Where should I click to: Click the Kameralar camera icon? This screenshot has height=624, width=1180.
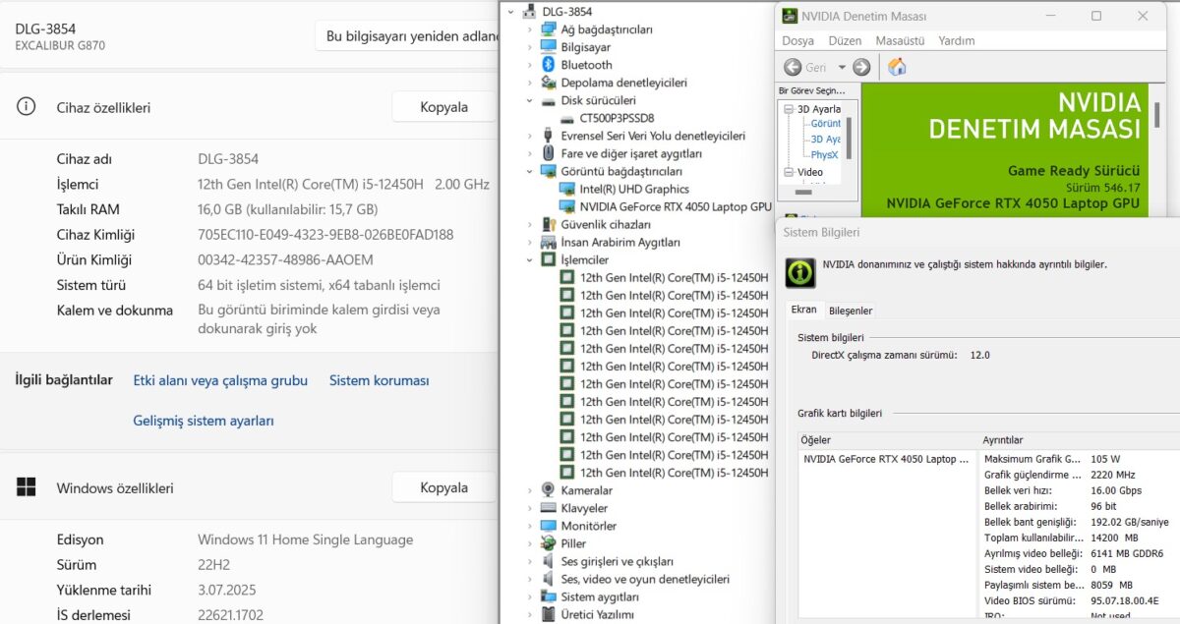pos(549,490)
